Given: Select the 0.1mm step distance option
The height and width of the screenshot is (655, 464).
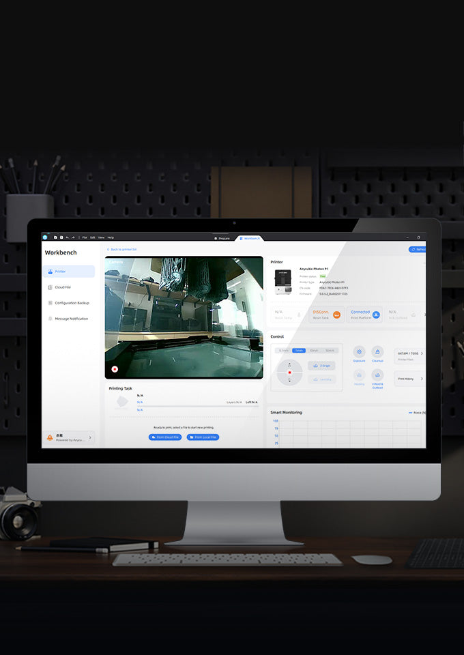Looking at the screenshot, I should [283, 351].
